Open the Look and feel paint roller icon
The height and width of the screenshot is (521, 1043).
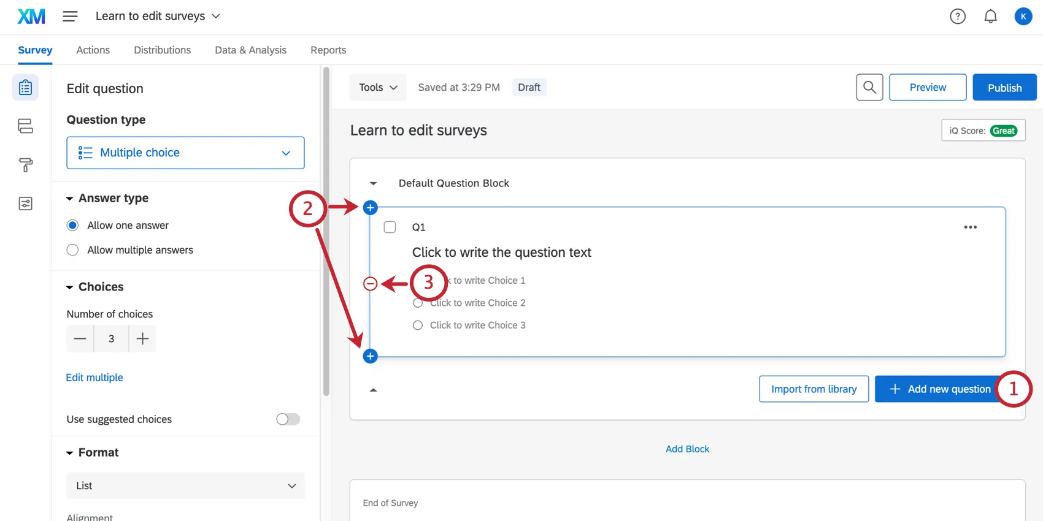point(25,165)
